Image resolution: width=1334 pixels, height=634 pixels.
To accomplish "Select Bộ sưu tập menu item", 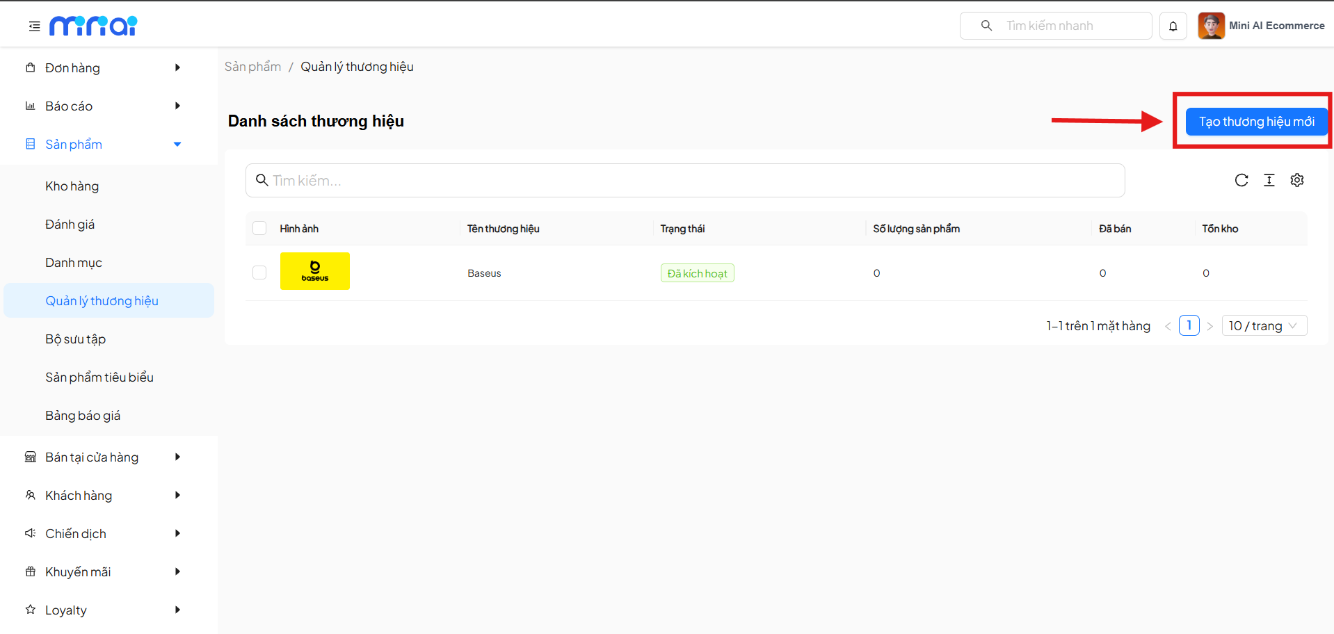I will 76,339.
